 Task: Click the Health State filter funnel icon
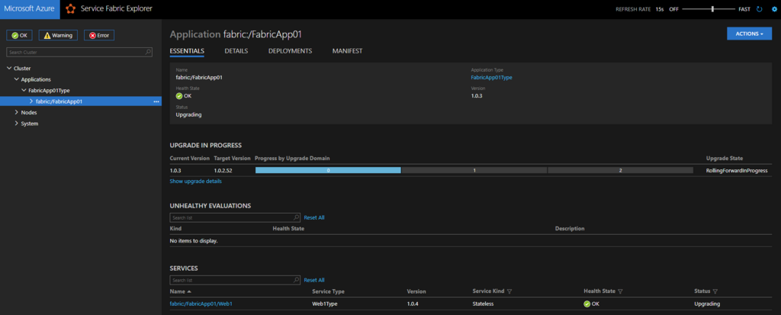point(620,291)
